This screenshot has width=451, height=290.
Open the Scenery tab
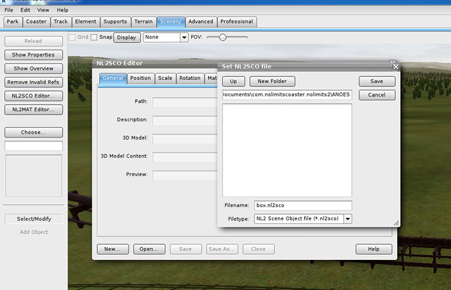point(170,21)
